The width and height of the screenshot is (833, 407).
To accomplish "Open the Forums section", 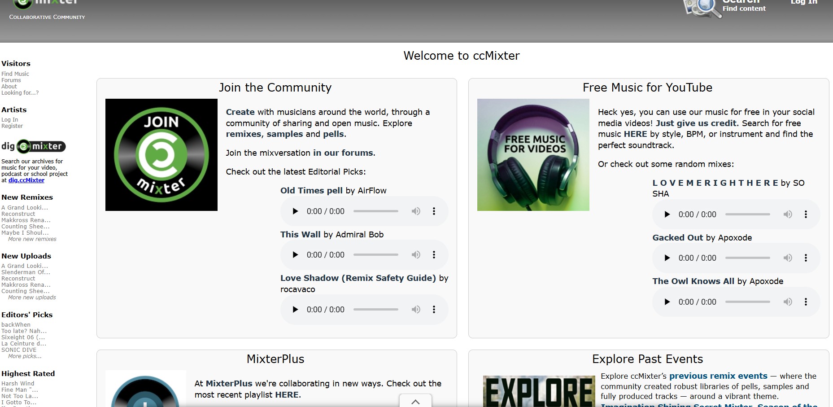I will tap(11, 80).
